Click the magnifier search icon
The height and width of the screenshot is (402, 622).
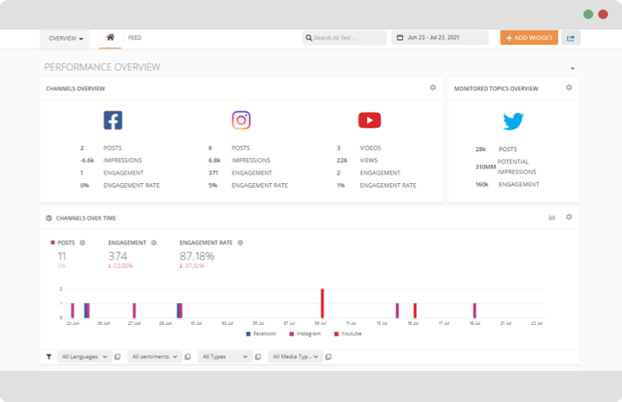click(309, 38)
